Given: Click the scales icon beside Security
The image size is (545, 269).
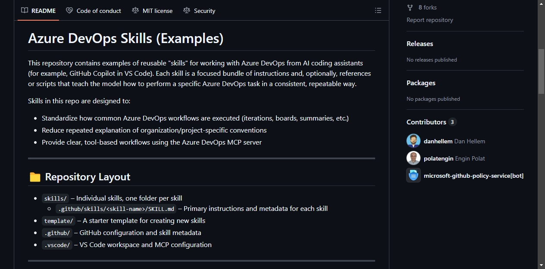Looking at the screenshot, I should coord(187,10).
